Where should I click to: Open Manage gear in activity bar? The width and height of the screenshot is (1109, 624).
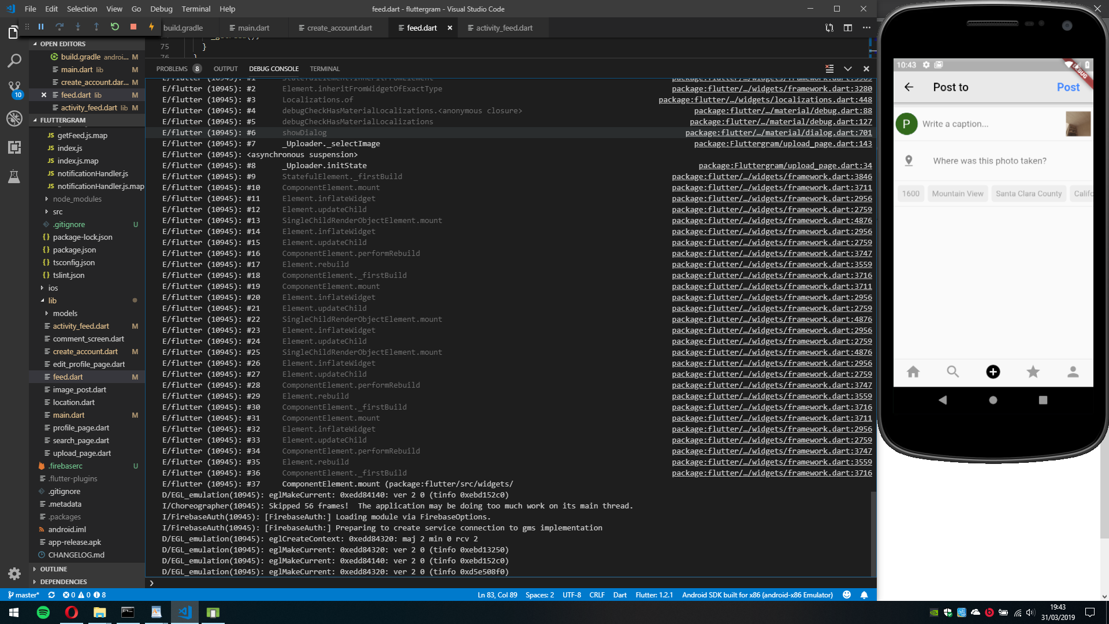14,574
